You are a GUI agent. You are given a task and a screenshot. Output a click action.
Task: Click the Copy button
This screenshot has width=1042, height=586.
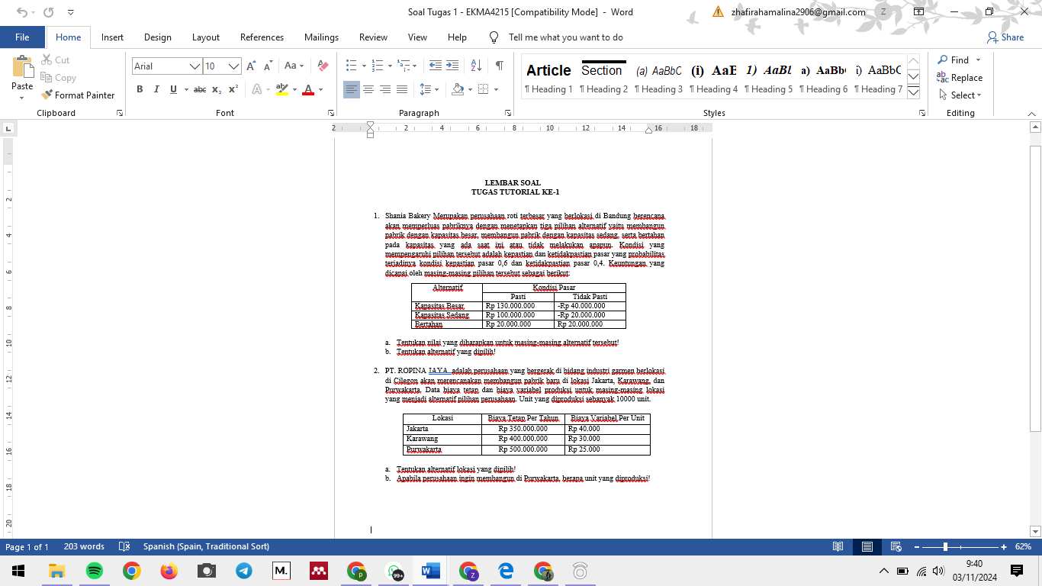pyautogui.click(x=58, y=78)
